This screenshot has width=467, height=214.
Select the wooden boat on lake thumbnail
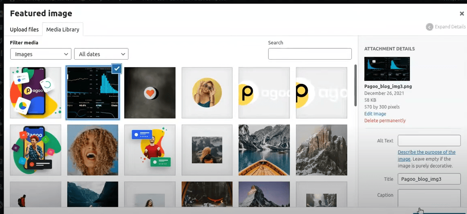coord(264,150)
